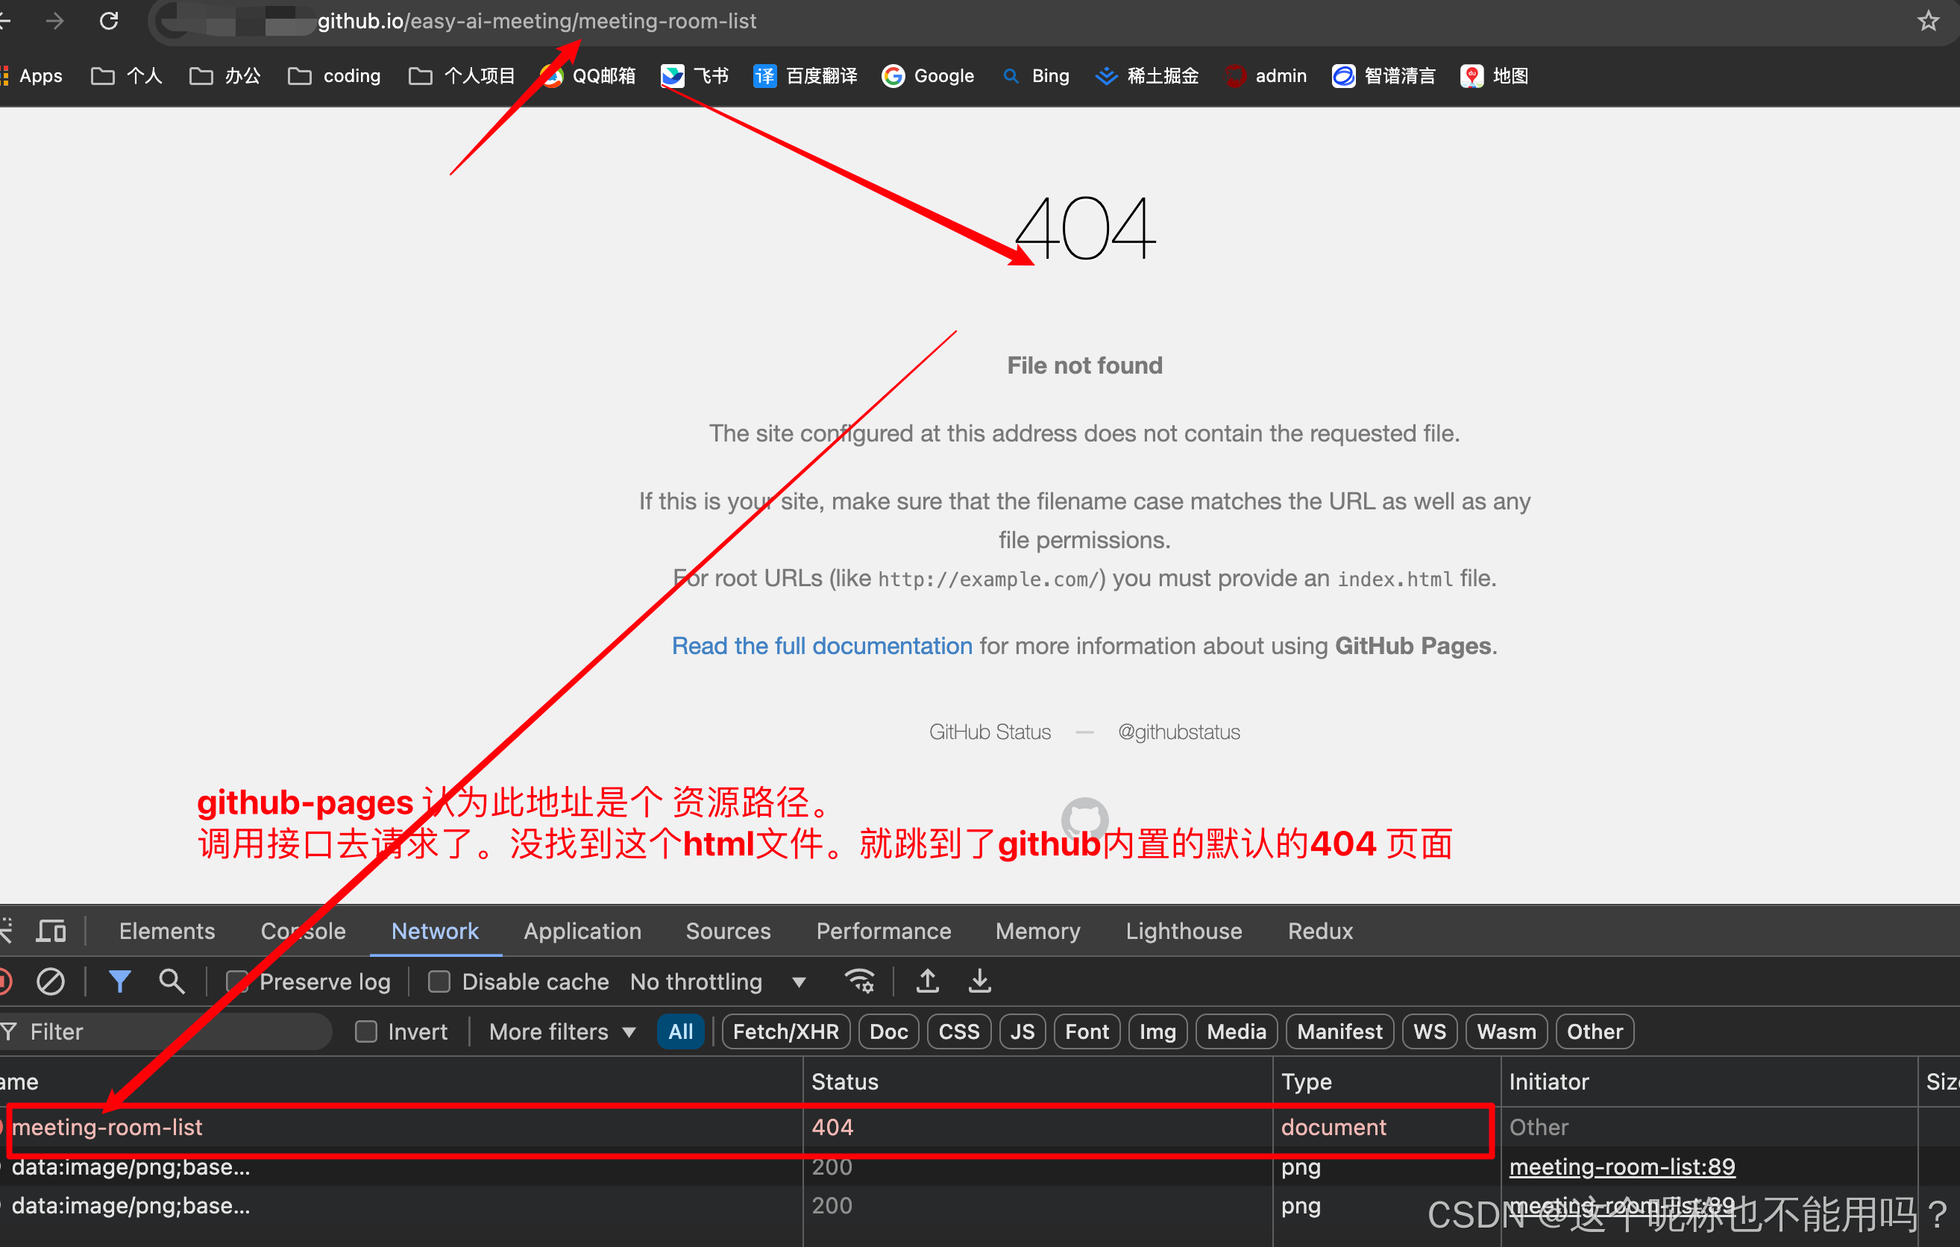The image size is (1960, 1247).
Task: Focus the browser address bar URL
Action: tap(537, 21)
